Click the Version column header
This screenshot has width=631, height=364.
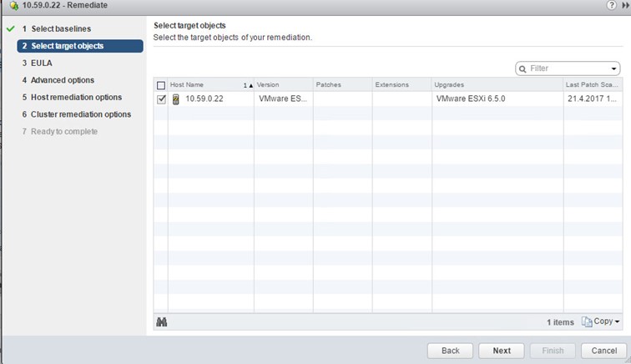(x=283, y=84)
